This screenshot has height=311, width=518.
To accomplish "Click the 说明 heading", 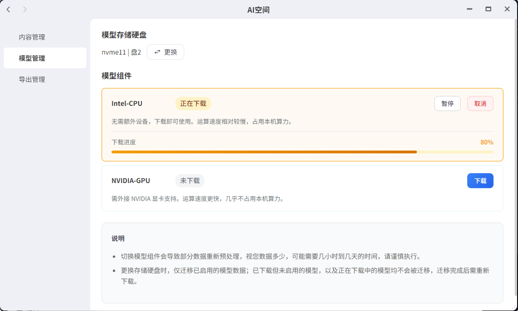I will (118, 239).
